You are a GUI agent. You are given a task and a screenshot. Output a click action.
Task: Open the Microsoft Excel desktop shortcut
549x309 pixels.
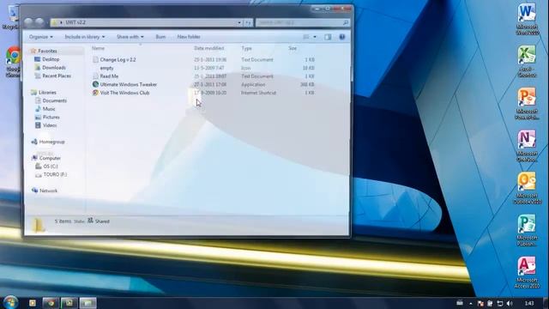coord(527,61)
